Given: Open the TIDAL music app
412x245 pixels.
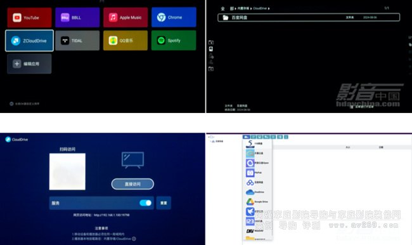Looking at the screenshot, I should (x=77, y=41).
